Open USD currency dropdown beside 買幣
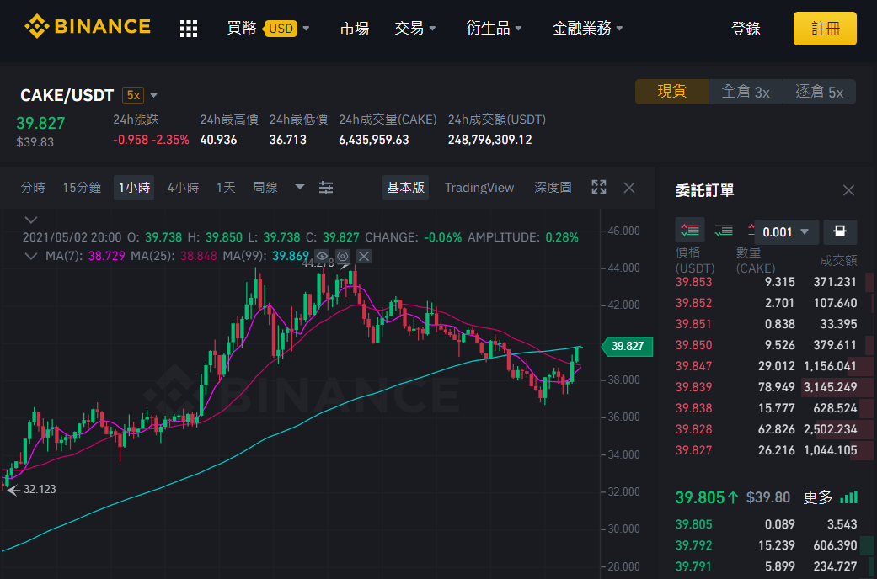The height and width of the screenshot is (579, 877). [286, 28]
